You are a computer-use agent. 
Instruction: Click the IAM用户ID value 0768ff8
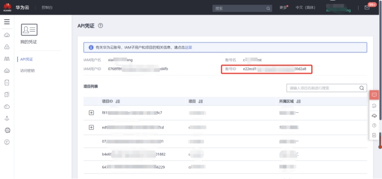[x=138, y=69]
